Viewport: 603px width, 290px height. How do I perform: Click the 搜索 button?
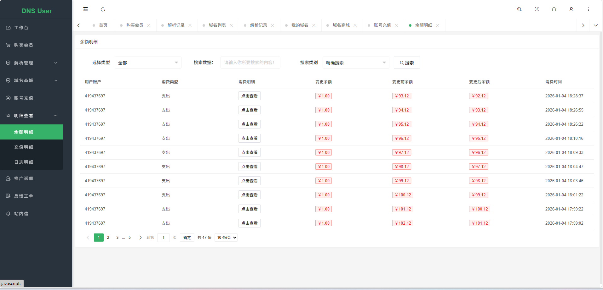pyautogui.click(x=406, y=63)
